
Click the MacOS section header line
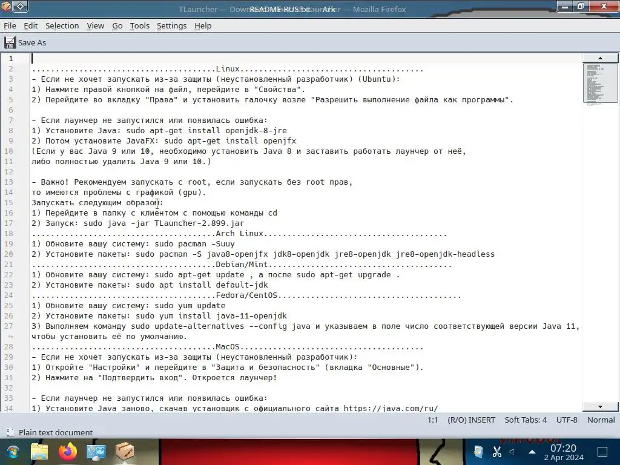(228, 346)
